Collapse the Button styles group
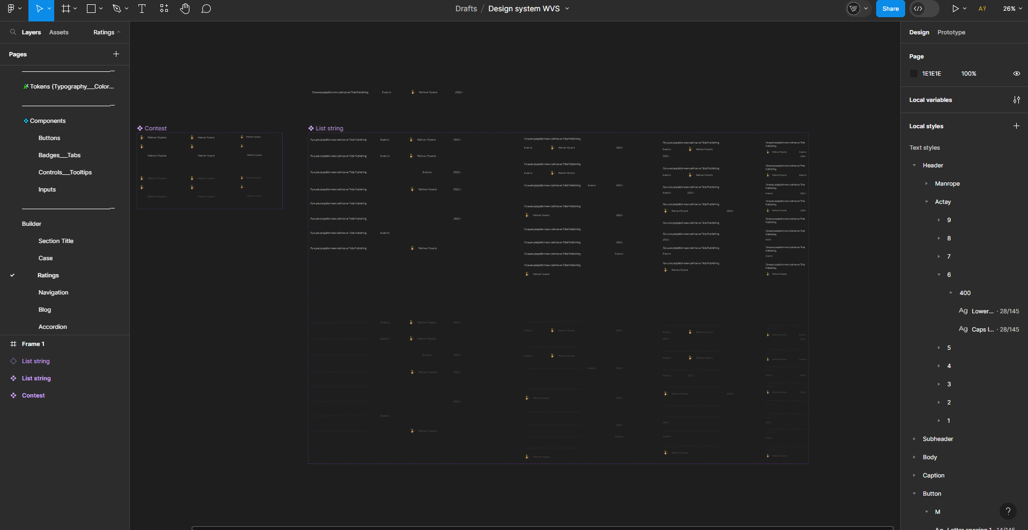This screenshot has width=1028, height=530. click(914, 494)
